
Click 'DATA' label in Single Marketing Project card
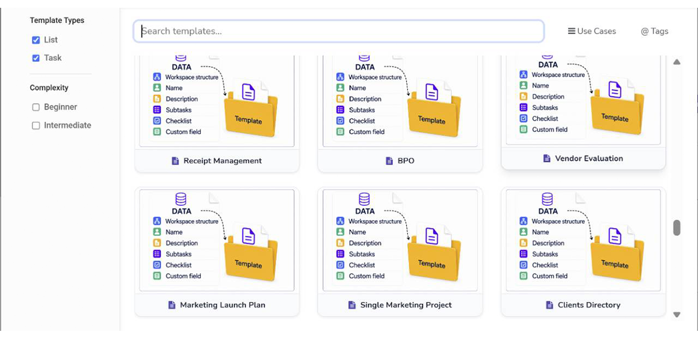tap(365, 211)
